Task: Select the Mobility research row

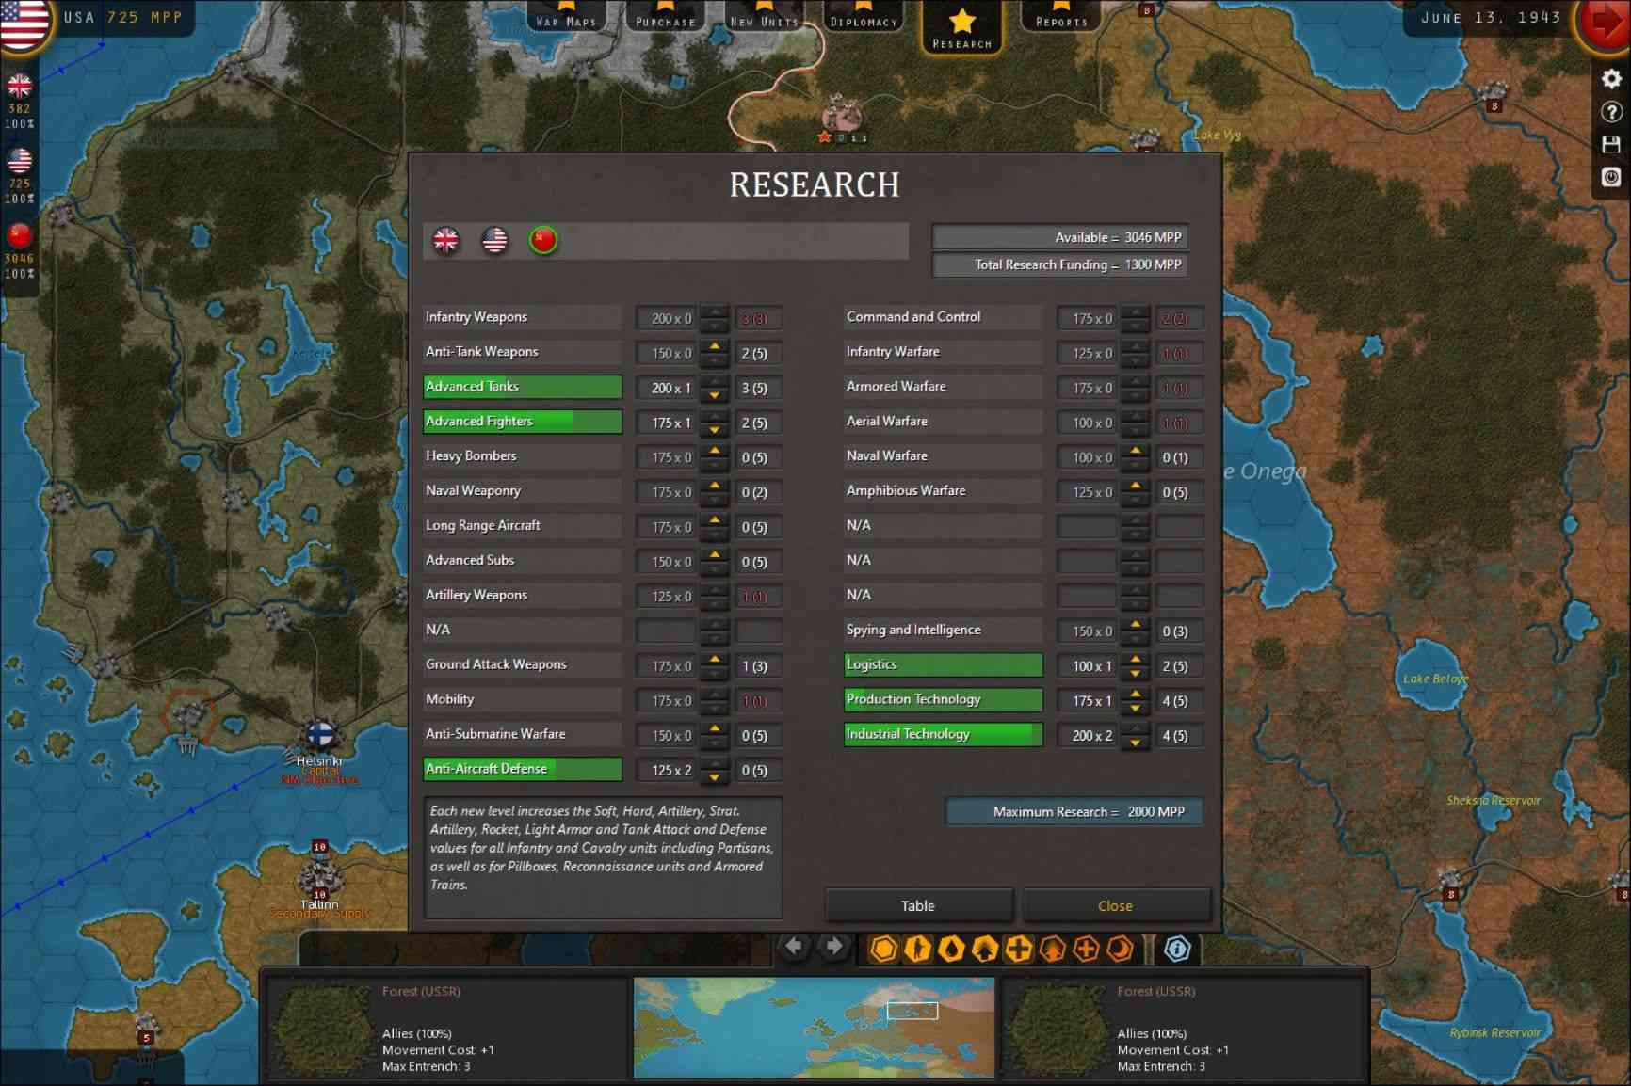Action: pos(523,699)
